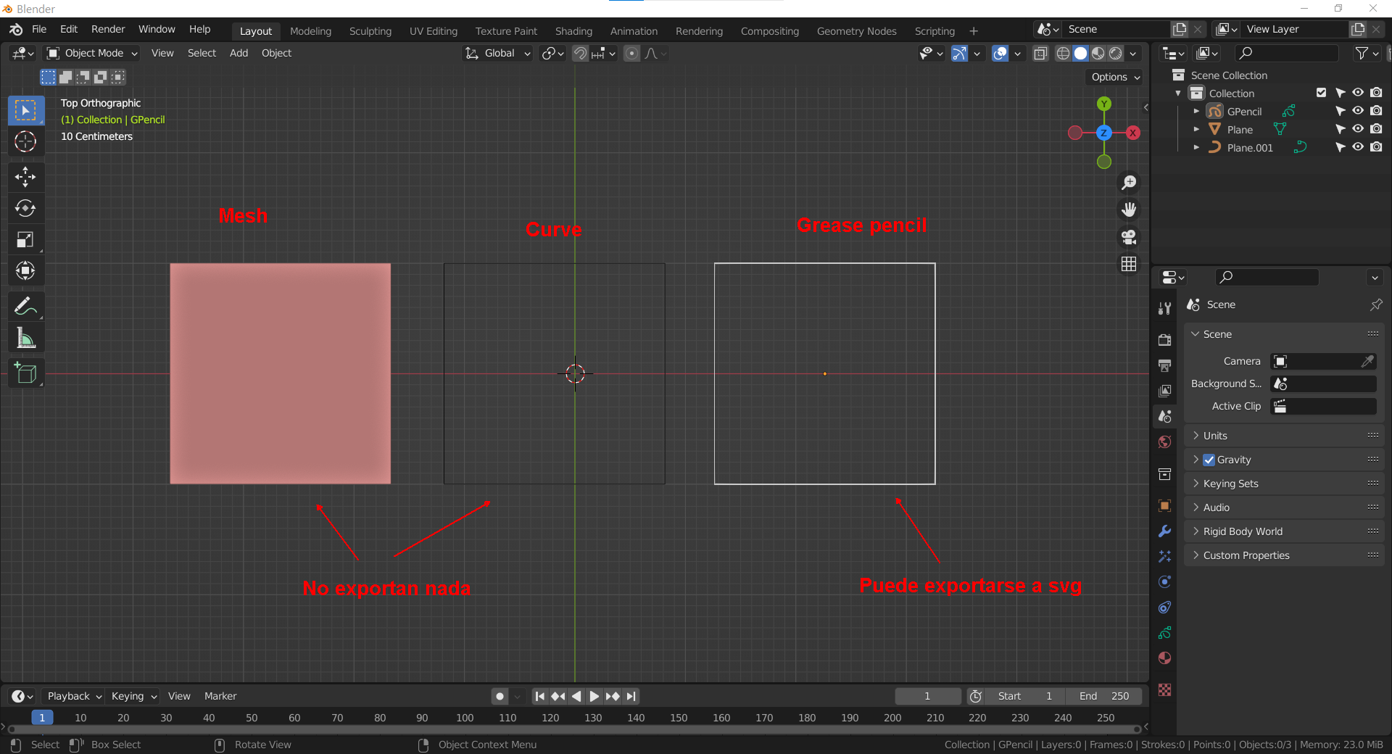
Task: Click the End frame 250 field
Action: (1103, 696)
